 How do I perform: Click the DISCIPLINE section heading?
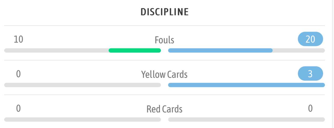(164, 12)
